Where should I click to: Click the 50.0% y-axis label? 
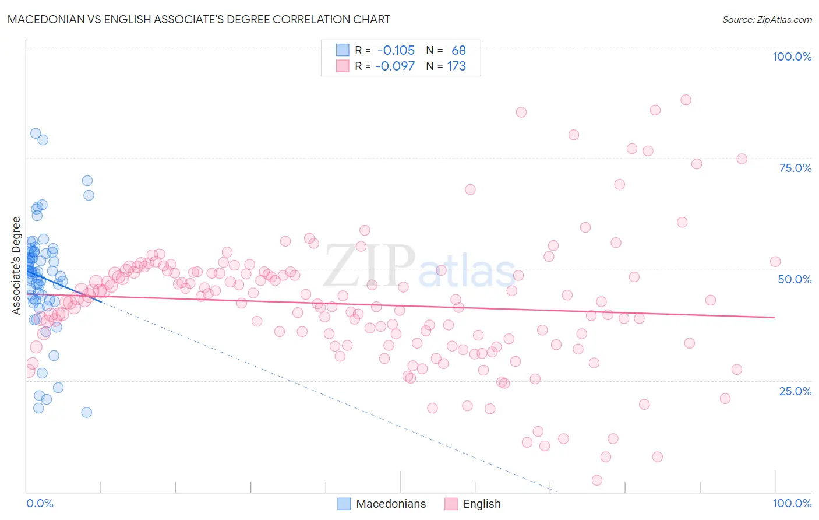(x=795, y=279)
